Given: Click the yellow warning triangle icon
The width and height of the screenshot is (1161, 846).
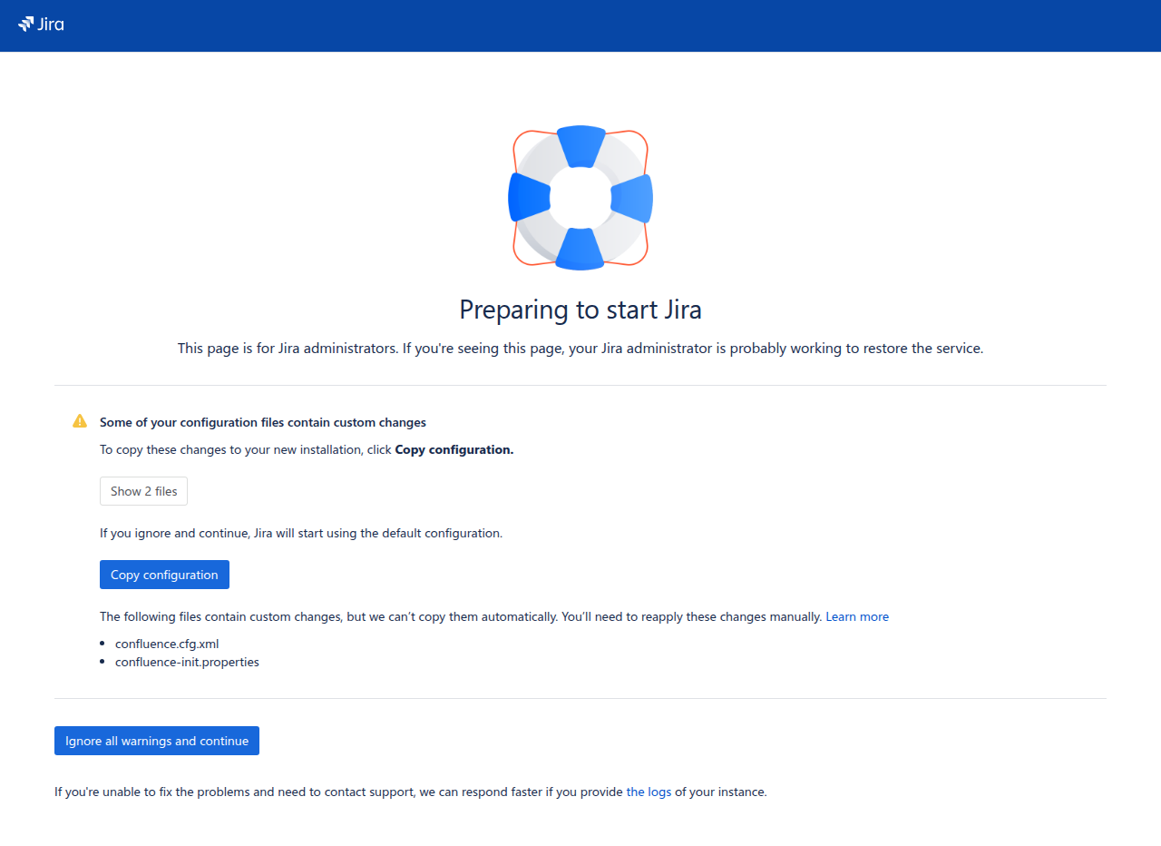Looking at the screenshot, I should (x=80, y=421).
